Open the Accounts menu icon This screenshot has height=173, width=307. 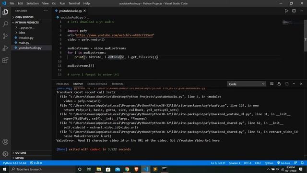5,142
